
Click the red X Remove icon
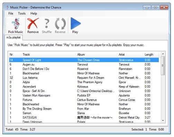(33, 24)
